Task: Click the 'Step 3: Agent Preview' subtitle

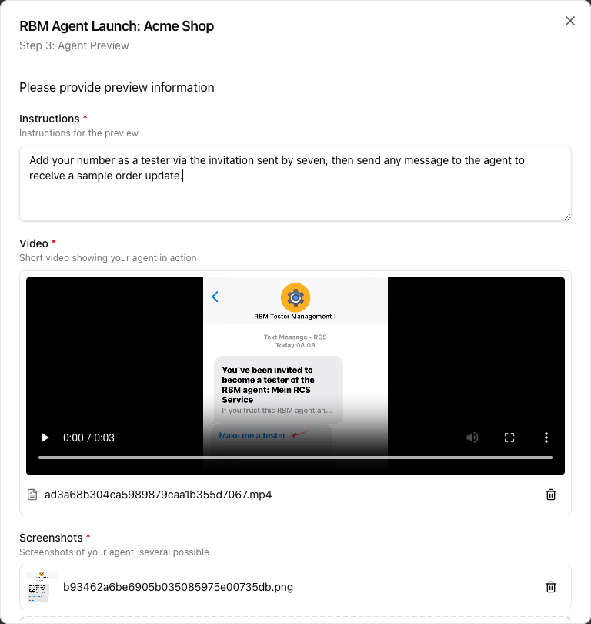Action: click(74, 45)
